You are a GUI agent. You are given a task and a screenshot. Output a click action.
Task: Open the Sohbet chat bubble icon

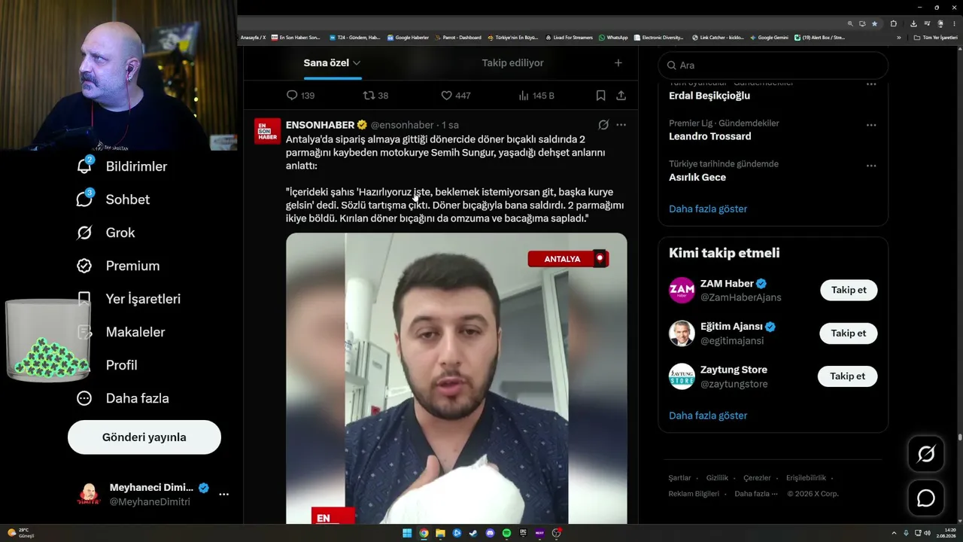click(85, 199)
